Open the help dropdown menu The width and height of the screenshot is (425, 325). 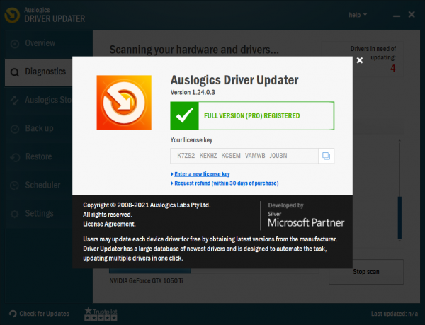358,14
